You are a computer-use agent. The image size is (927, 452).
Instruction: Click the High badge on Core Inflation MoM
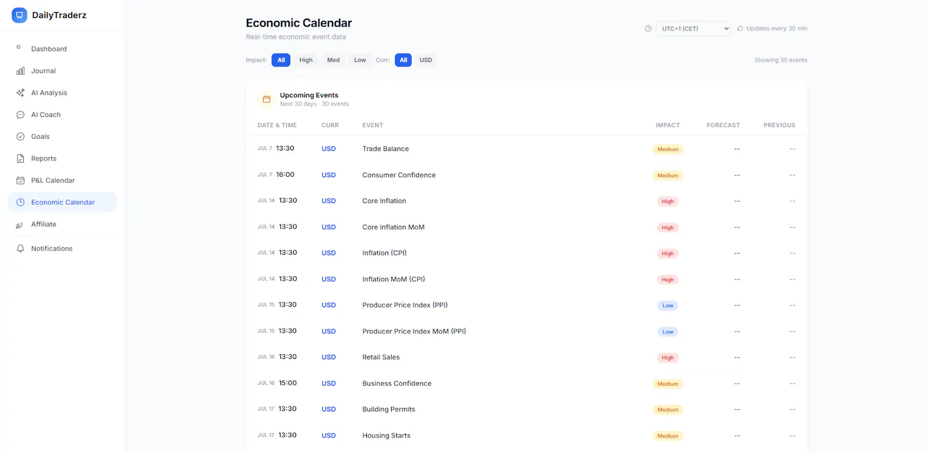coord(667,227)
